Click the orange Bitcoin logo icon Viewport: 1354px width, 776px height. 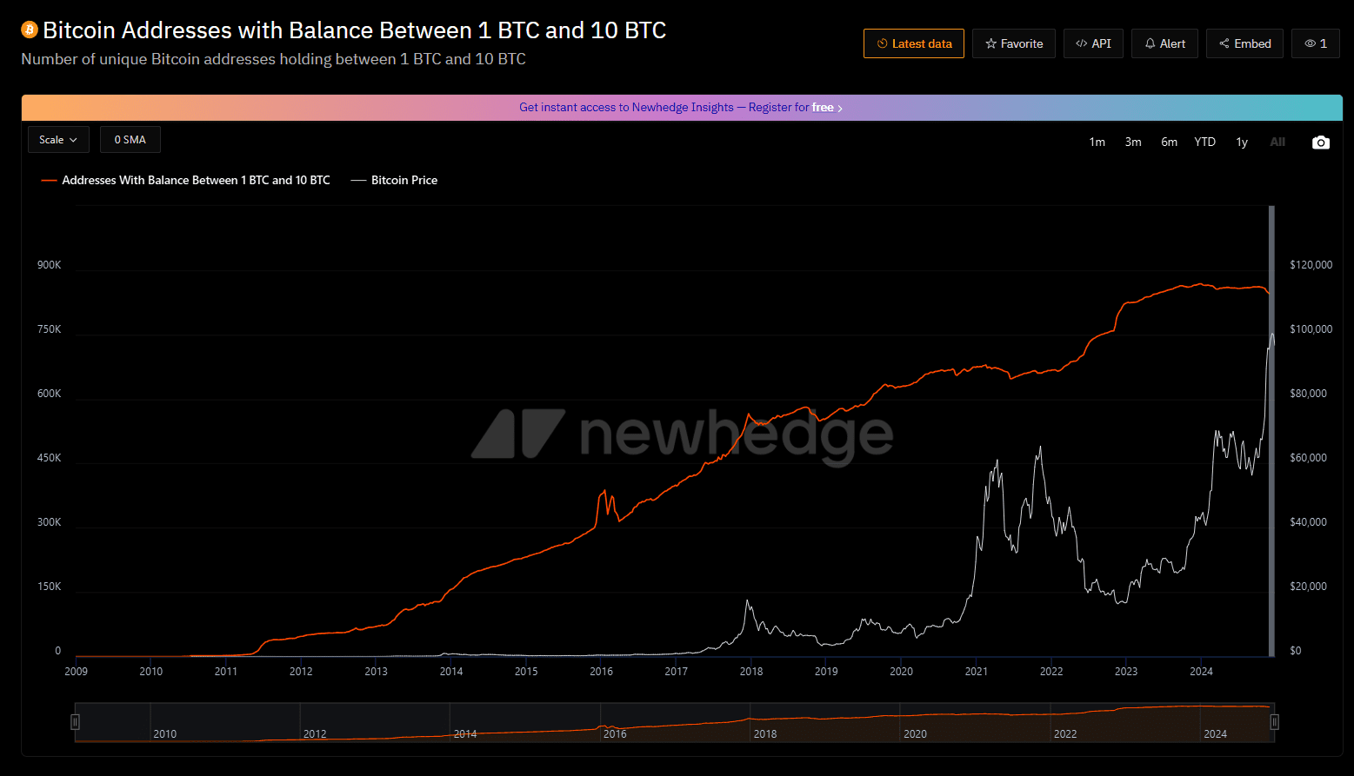point(30,30)
